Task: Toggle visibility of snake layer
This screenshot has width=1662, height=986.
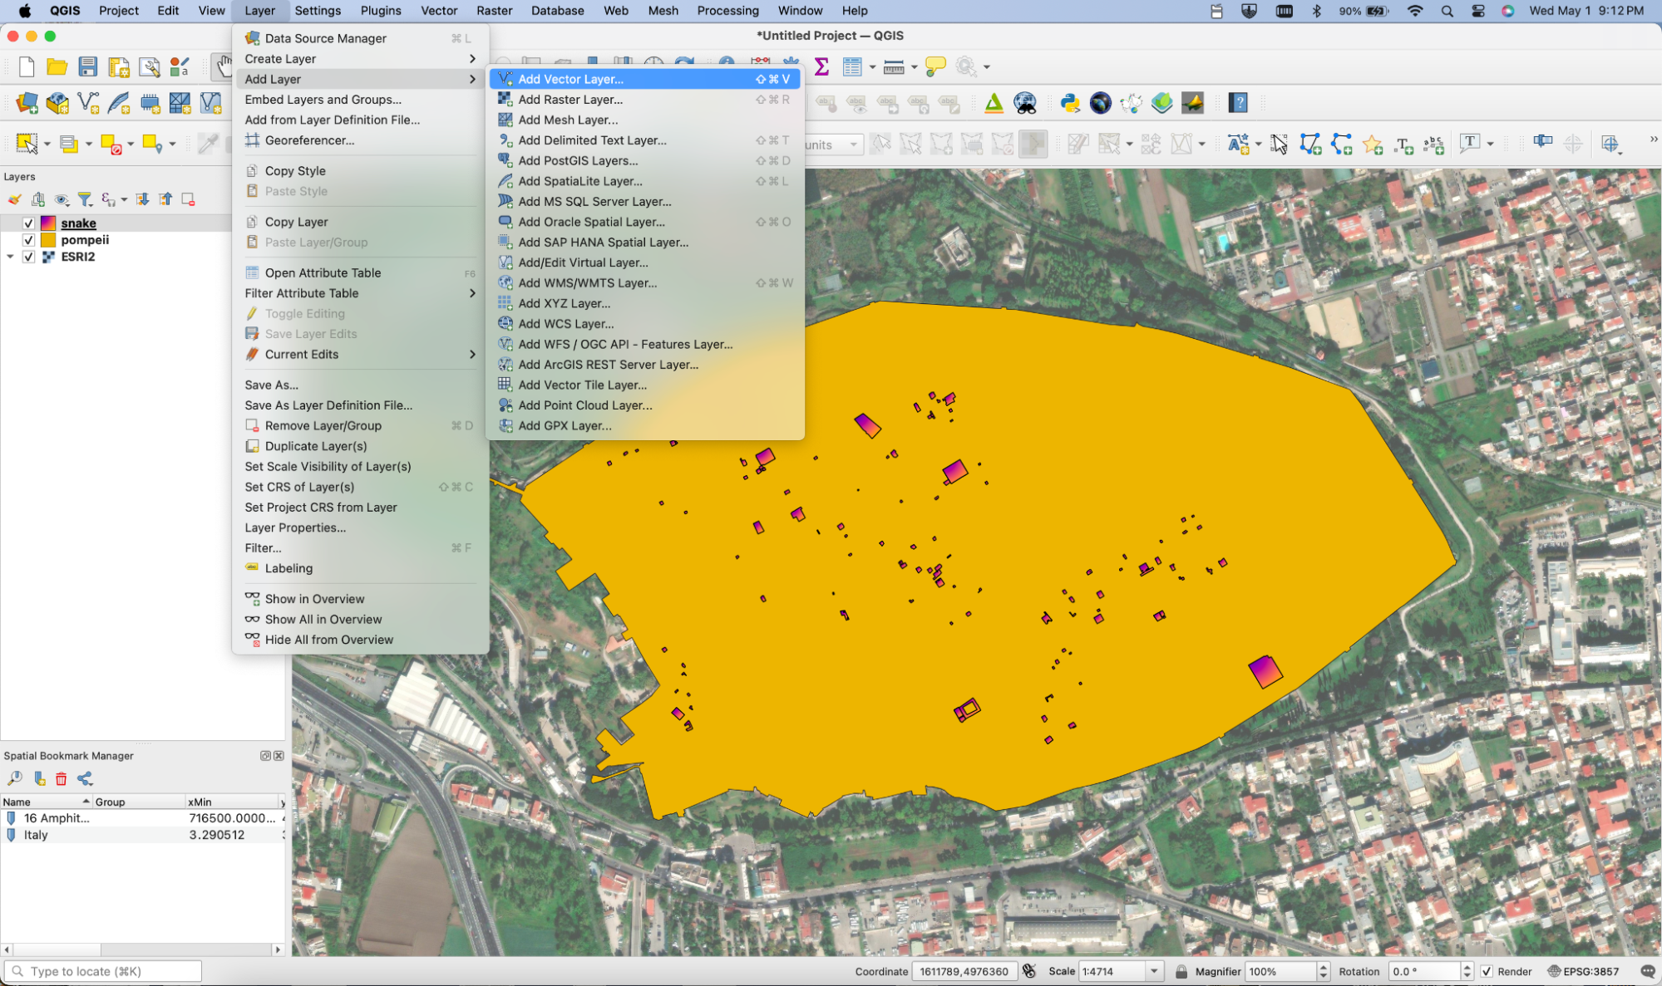Action: click(x=27, y=222)
